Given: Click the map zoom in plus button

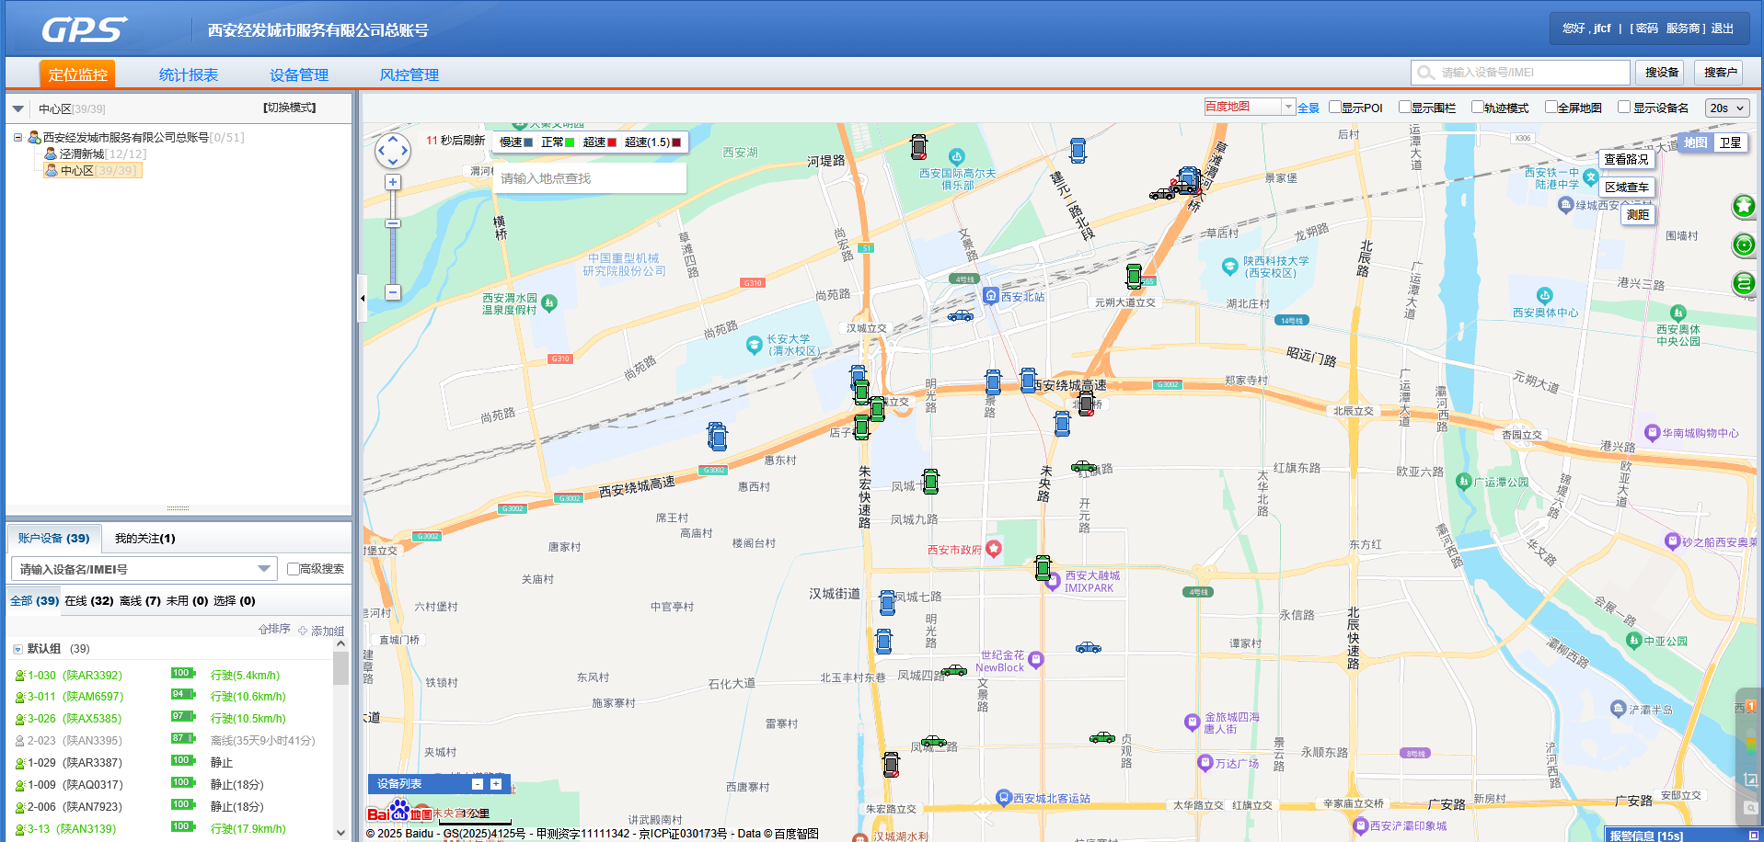Looking at the screenshot, I should click(x=393, y=182).
